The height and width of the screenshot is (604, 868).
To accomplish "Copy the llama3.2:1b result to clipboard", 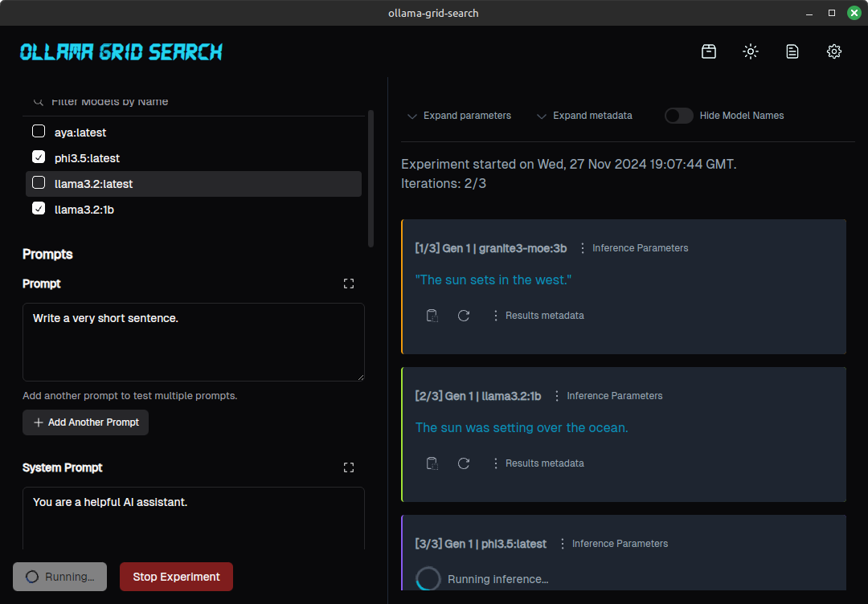I will [432, 463].
